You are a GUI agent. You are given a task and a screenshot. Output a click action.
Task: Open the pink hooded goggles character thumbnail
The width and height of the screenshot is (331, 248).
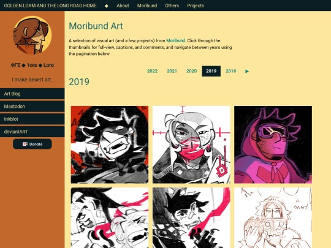pyautogui.click(x=273, y=145)
